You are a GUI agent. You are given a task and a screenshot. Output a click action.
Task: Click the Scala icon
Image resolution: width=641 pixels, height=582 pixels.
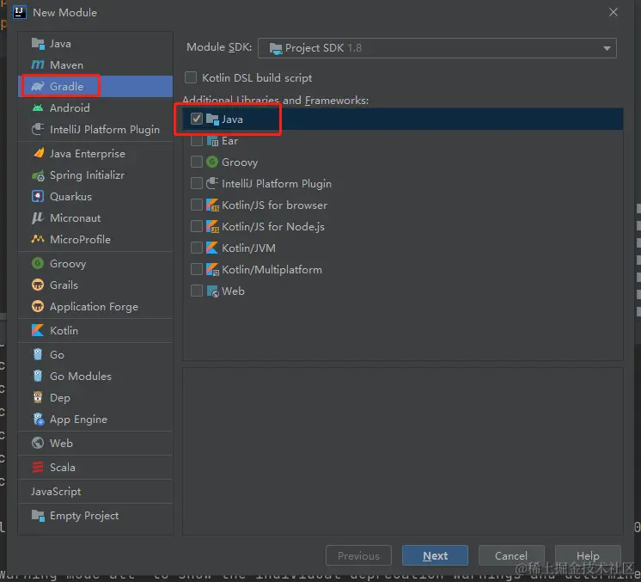38,467
